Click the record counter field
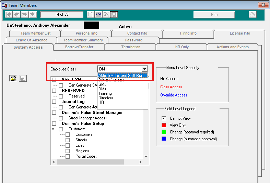Viewport: 270px width, 183px height. click(62, 14)
